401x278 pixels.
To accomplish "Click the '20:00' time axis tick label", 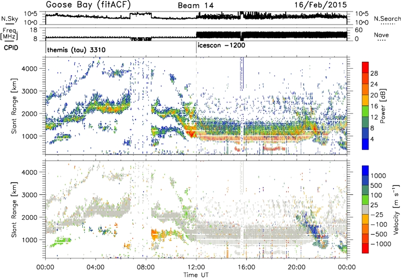I will [x=297, y=267].
